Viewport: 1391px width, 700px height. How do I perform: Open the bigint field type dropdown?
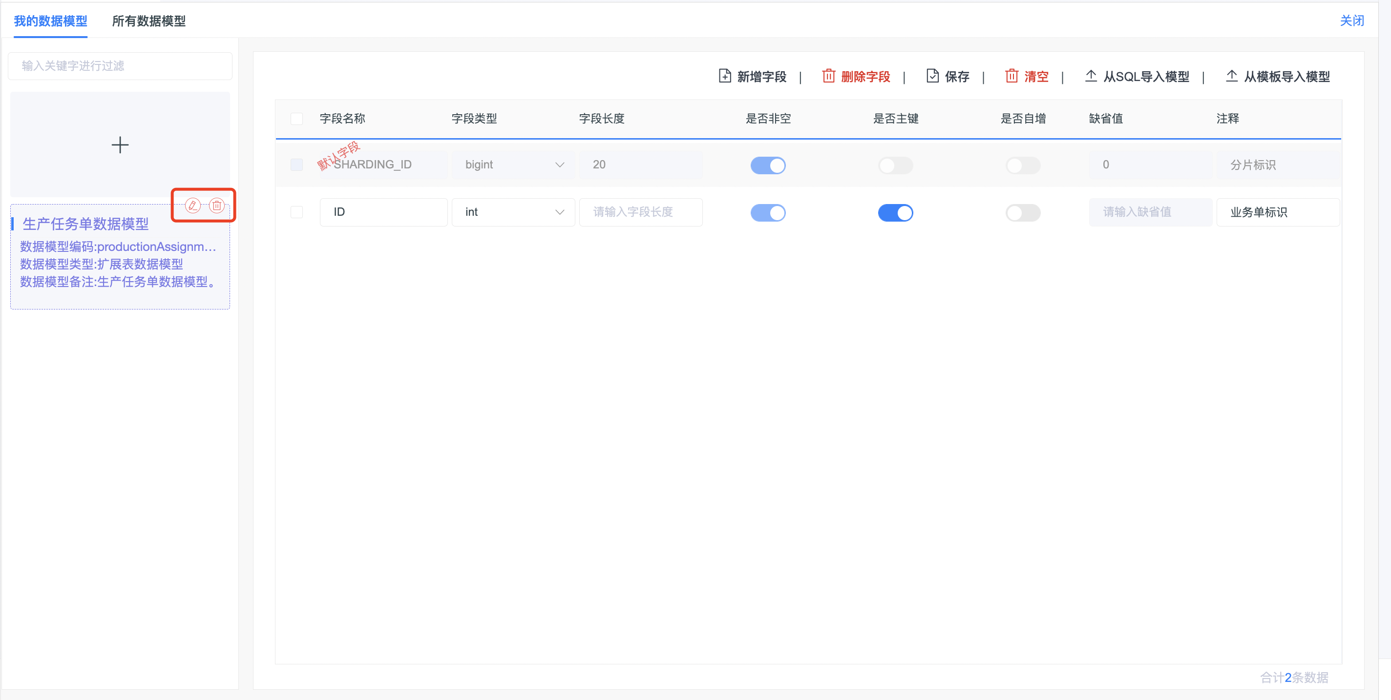click(x=513, y=165)
